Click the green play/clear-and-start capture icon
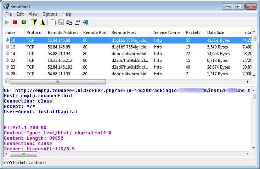Screen dimensions: 260x169 tap(23, 22)
